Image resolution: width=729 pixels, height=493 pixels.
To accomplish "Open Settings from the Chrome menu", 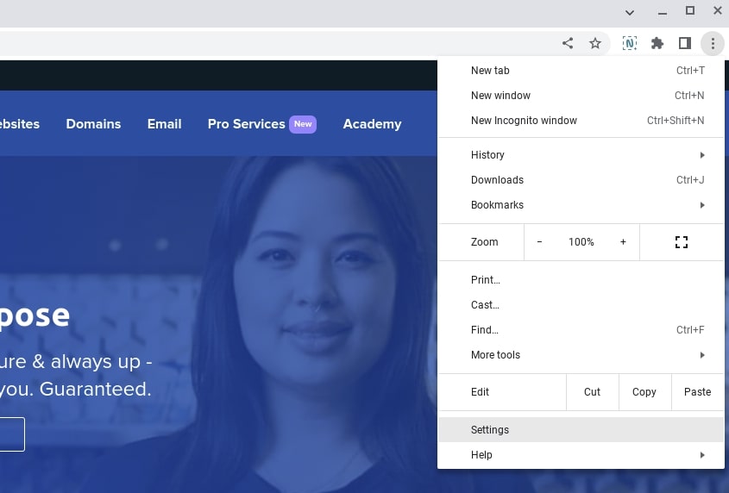I will tap(490, 430).
